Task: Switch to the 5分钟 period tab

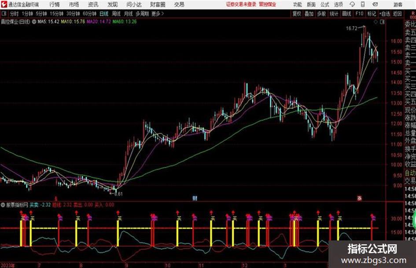Action: (41, 14)
